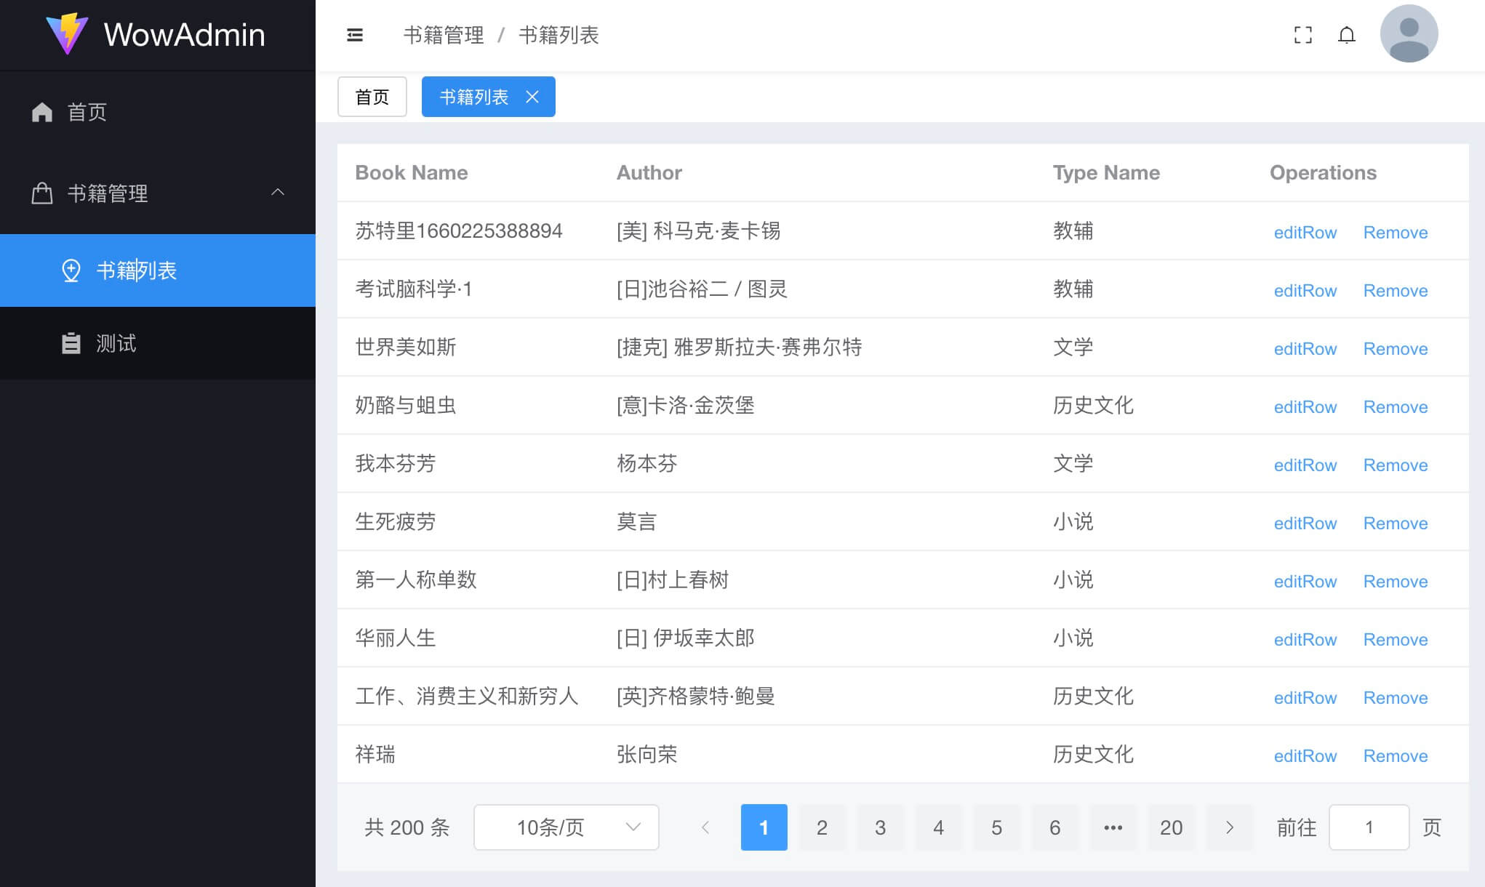1485x887 pixels.
Task: Click the user avatar icon
Action: pyautogui.click(x=1409, y=34)
